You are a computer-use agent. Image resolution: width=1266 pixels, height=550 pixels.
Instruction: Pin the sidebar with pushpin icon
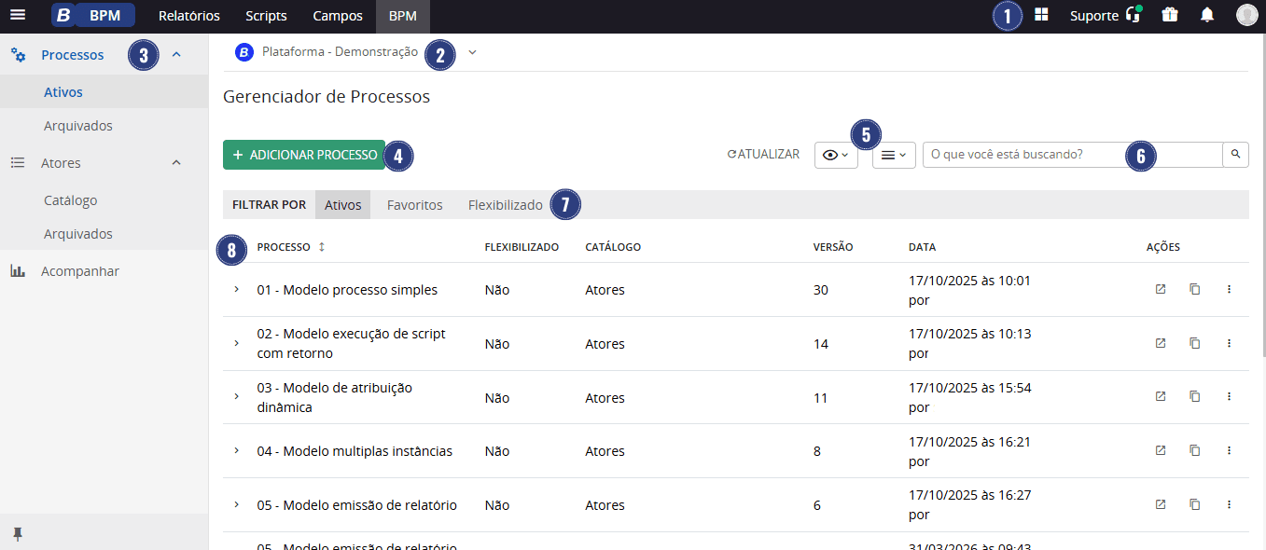pyautogui.click(x=17, y=534)
